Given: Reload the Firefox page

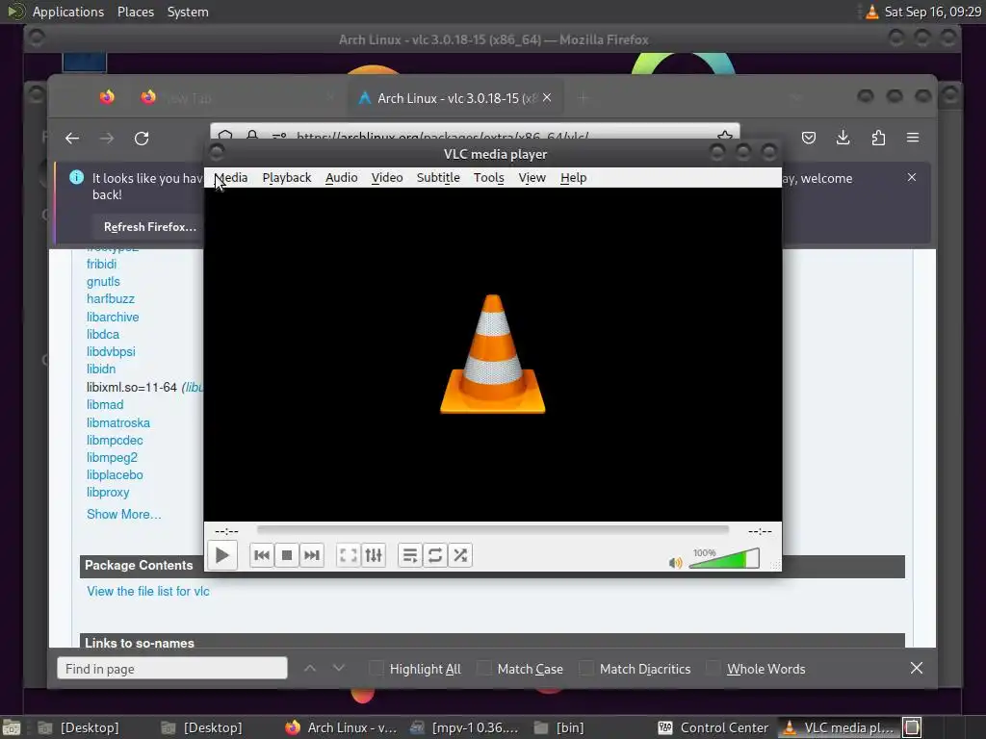Looking at the screenshot, I should point(142,139).
